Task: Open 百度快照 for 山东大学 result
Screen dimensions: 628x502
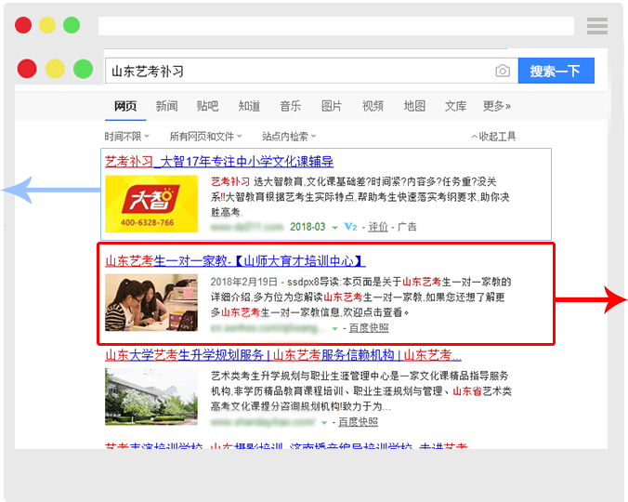Action: point(358,422)
